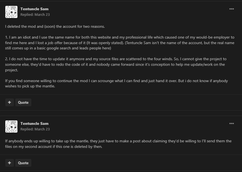This screenshot has width=242, height=172.
Task: Open the three-dot menu on the second reply
Action: tap(231, 123)
